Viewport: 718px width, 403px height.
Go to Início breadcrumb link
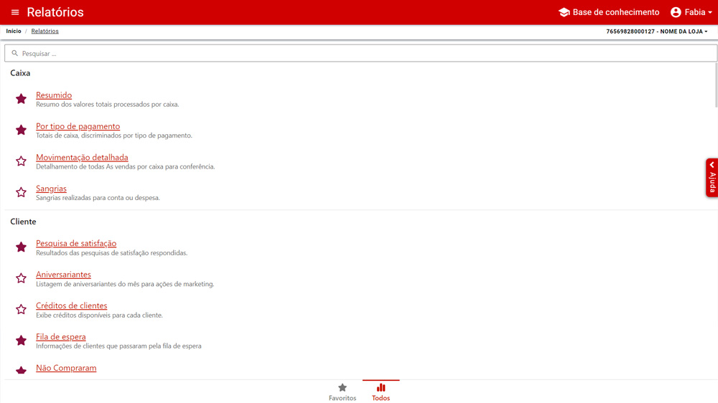pos(14,32)
